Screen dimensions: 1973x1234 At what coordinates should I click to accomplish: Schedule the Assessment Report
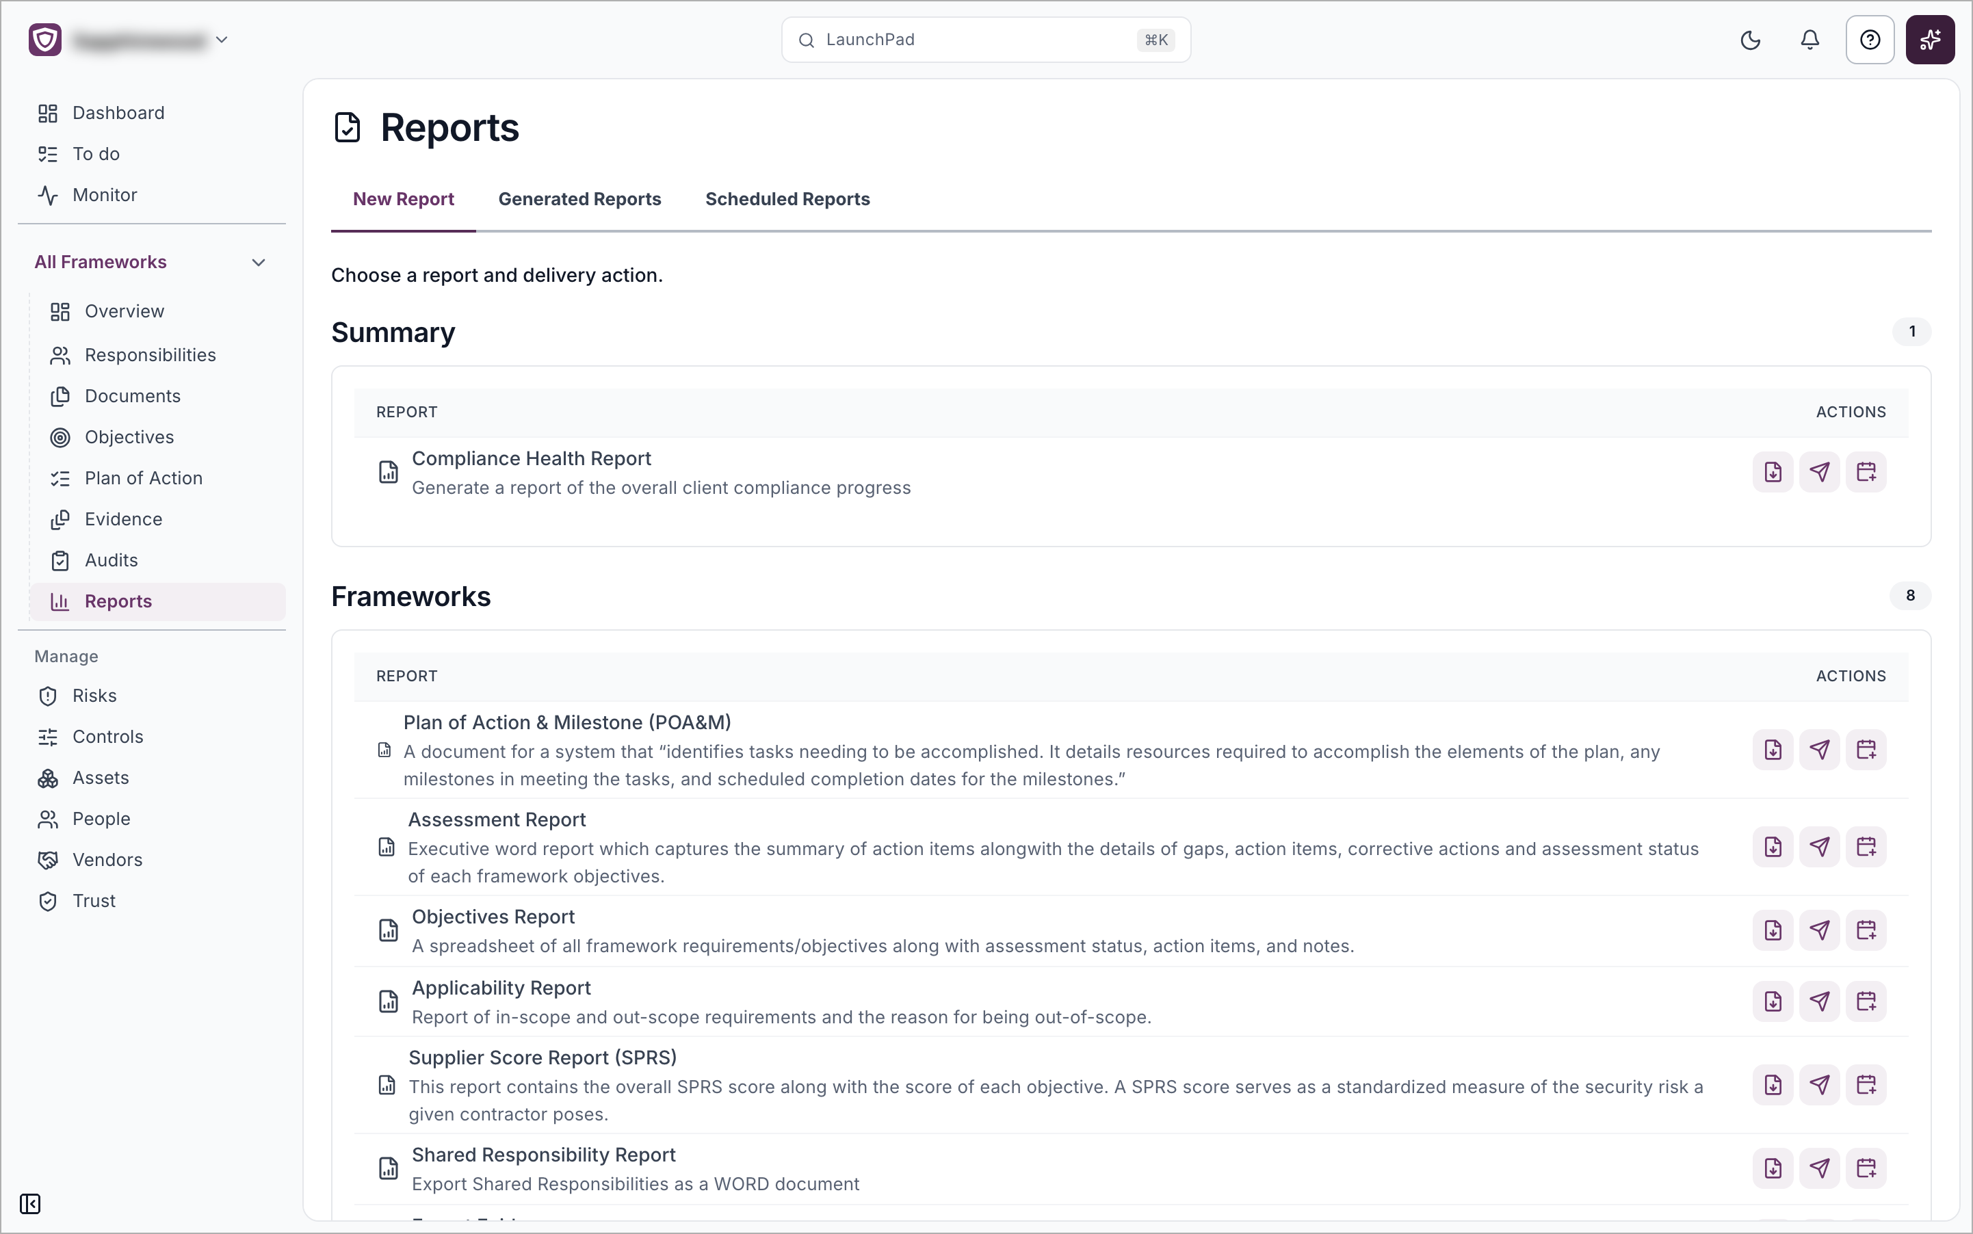1866,846
